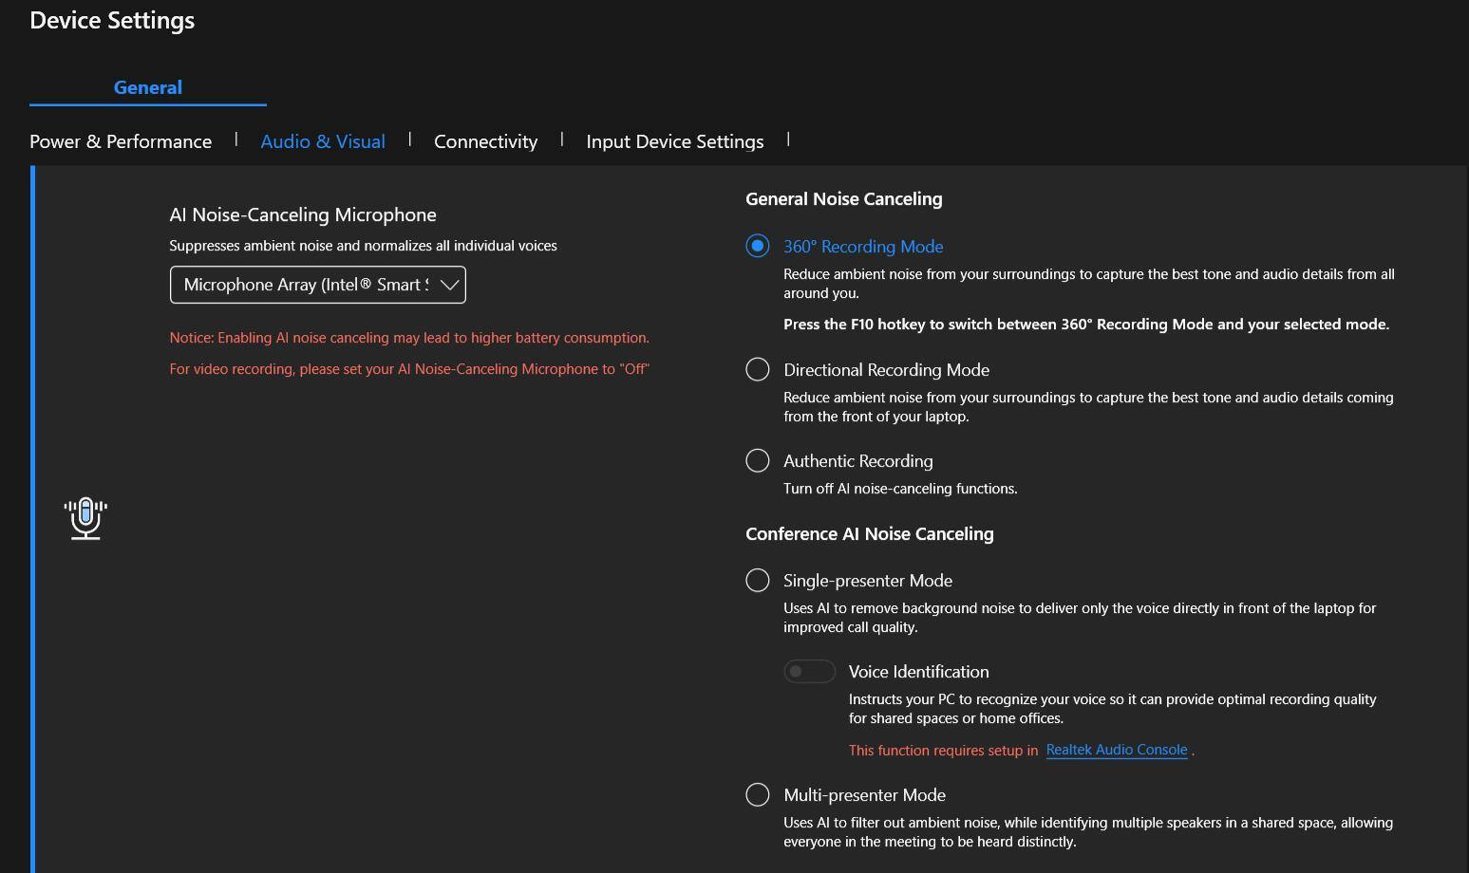Click the Device Settings page title
This screenshot has height=873, width=1469.
(x=112, y=20)
